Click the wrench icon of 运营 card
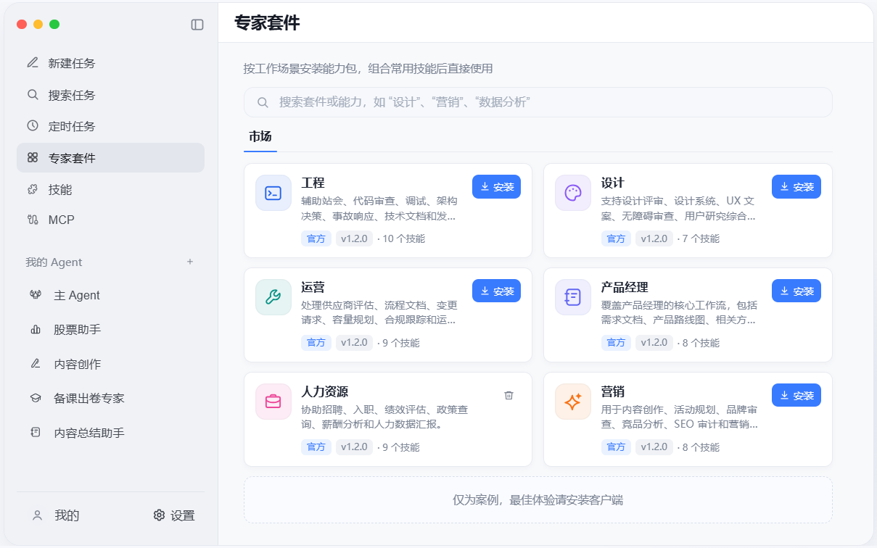Screen dimensions: 877x548 click(273, 297)
